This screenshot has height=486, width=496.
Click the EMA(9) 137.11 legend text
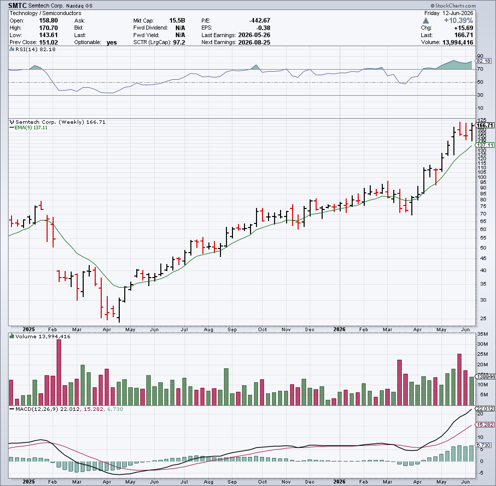(31, 127)
